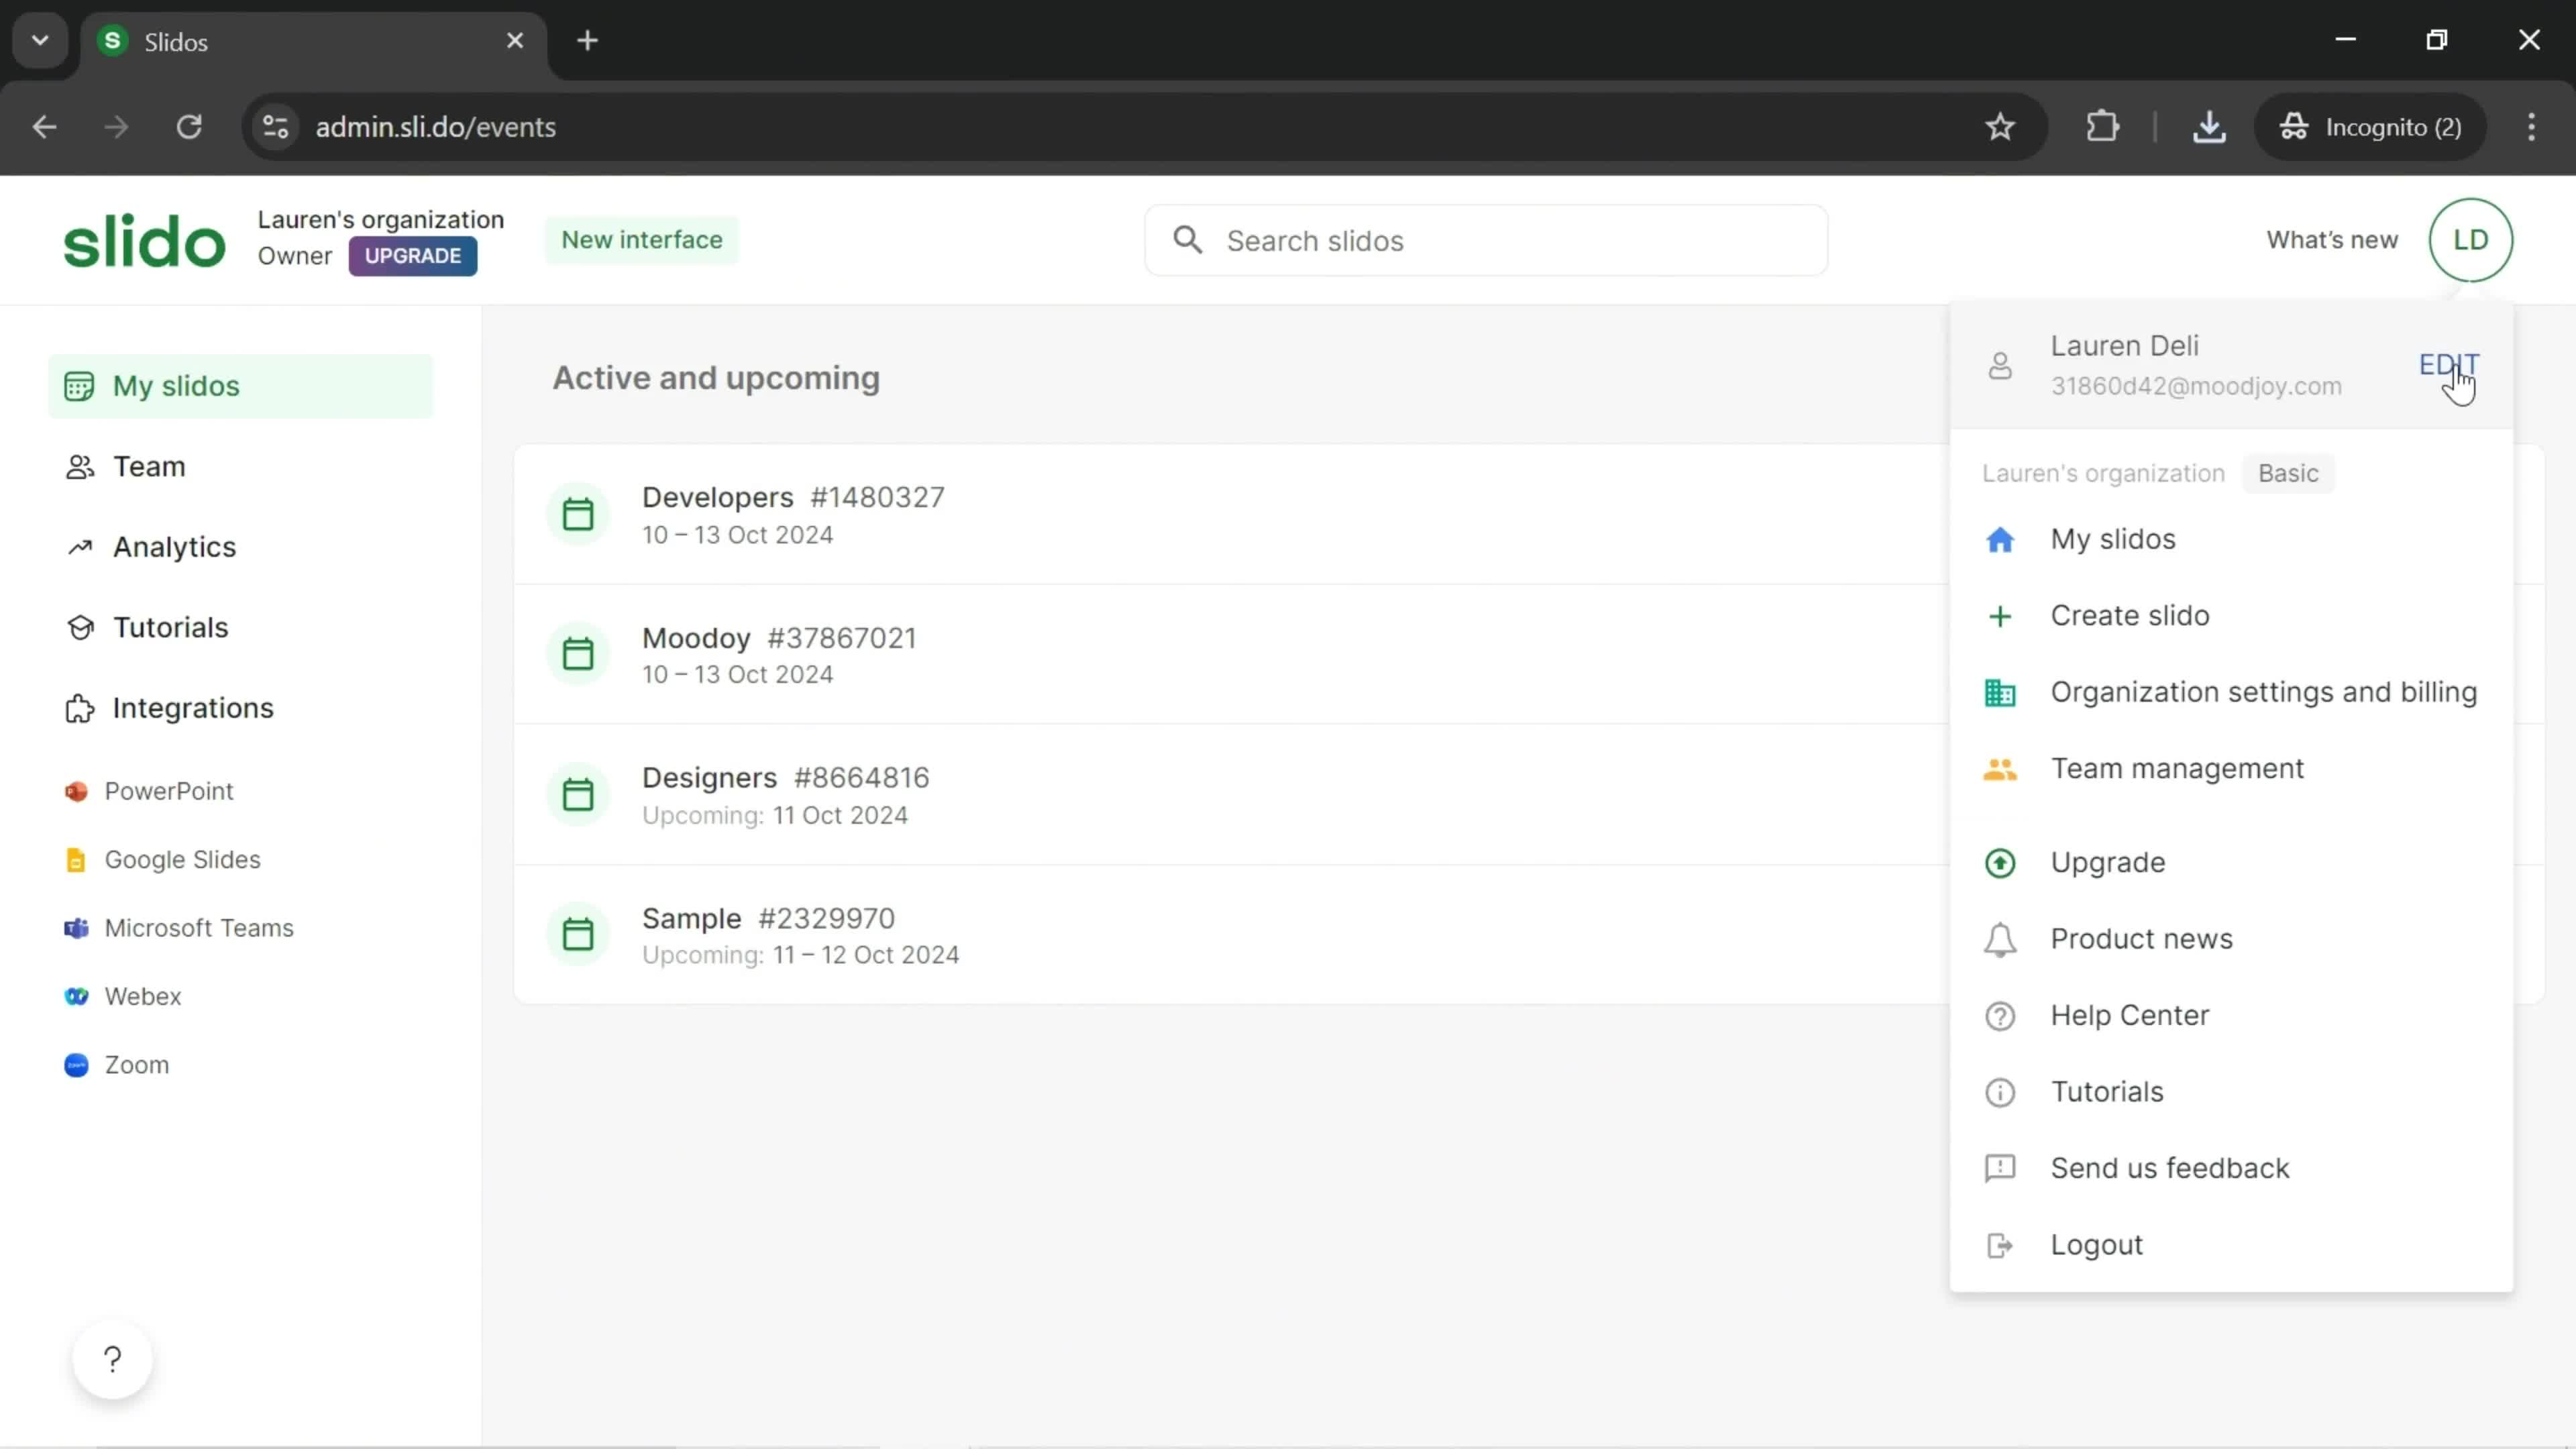
Task: Click the Slido home logo icon
Action: coord(142,239)
